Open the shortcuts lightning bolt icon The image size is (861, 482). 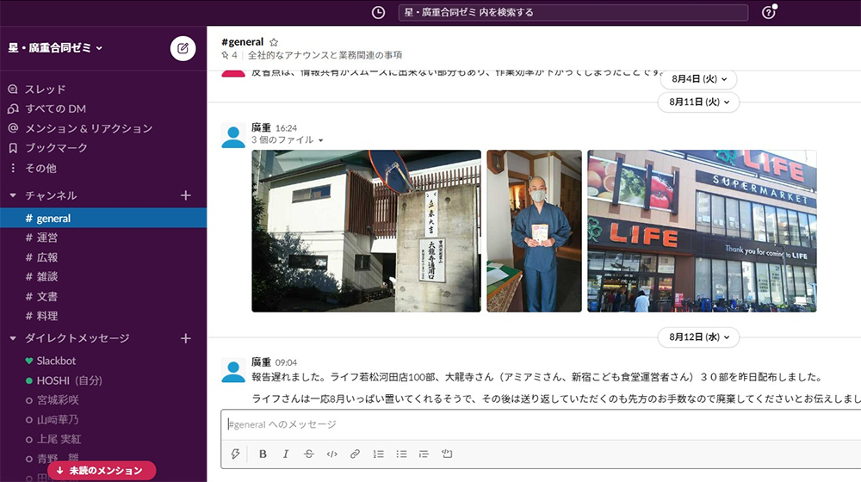point(235,454)
